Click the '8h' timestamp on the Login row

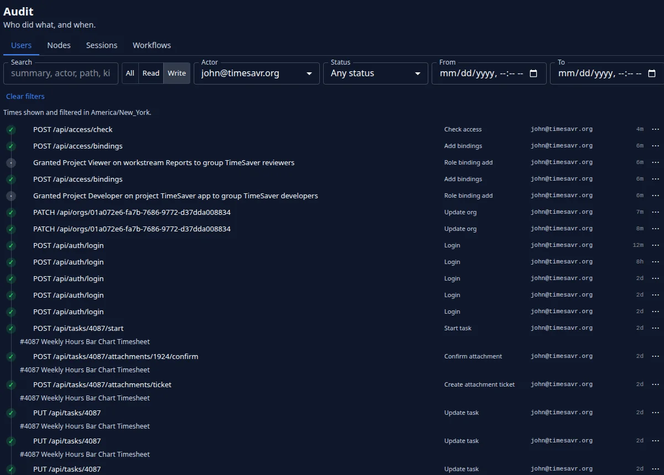point(640,262)
